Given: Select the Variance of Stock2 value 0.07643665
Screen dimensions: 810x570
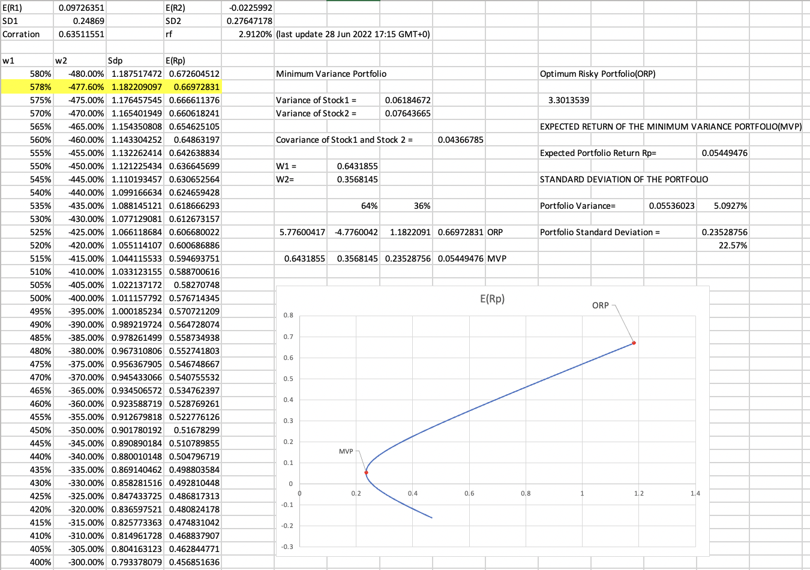Looking at the screenshot, I should (406, 113).
